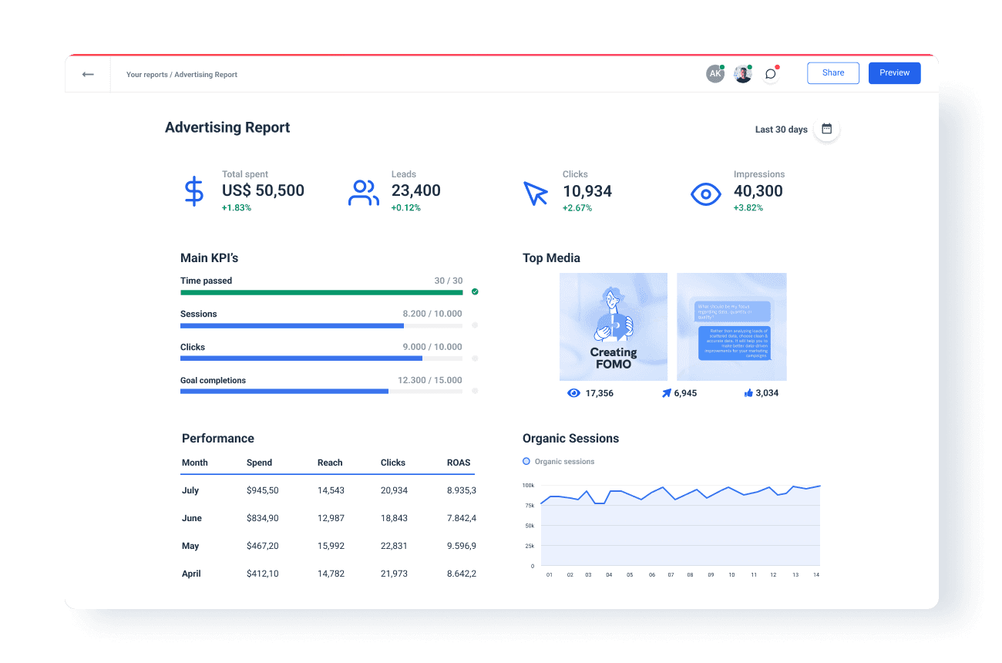Click the dollar icon beside Total spent
Screen dimensions: 1002x663
pos(194,191)
